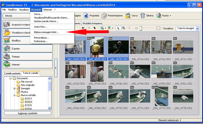This screenshot has height=124, width=203.
Task: Click the zoom in magnifier tool
Action: (x=124, y=28)
